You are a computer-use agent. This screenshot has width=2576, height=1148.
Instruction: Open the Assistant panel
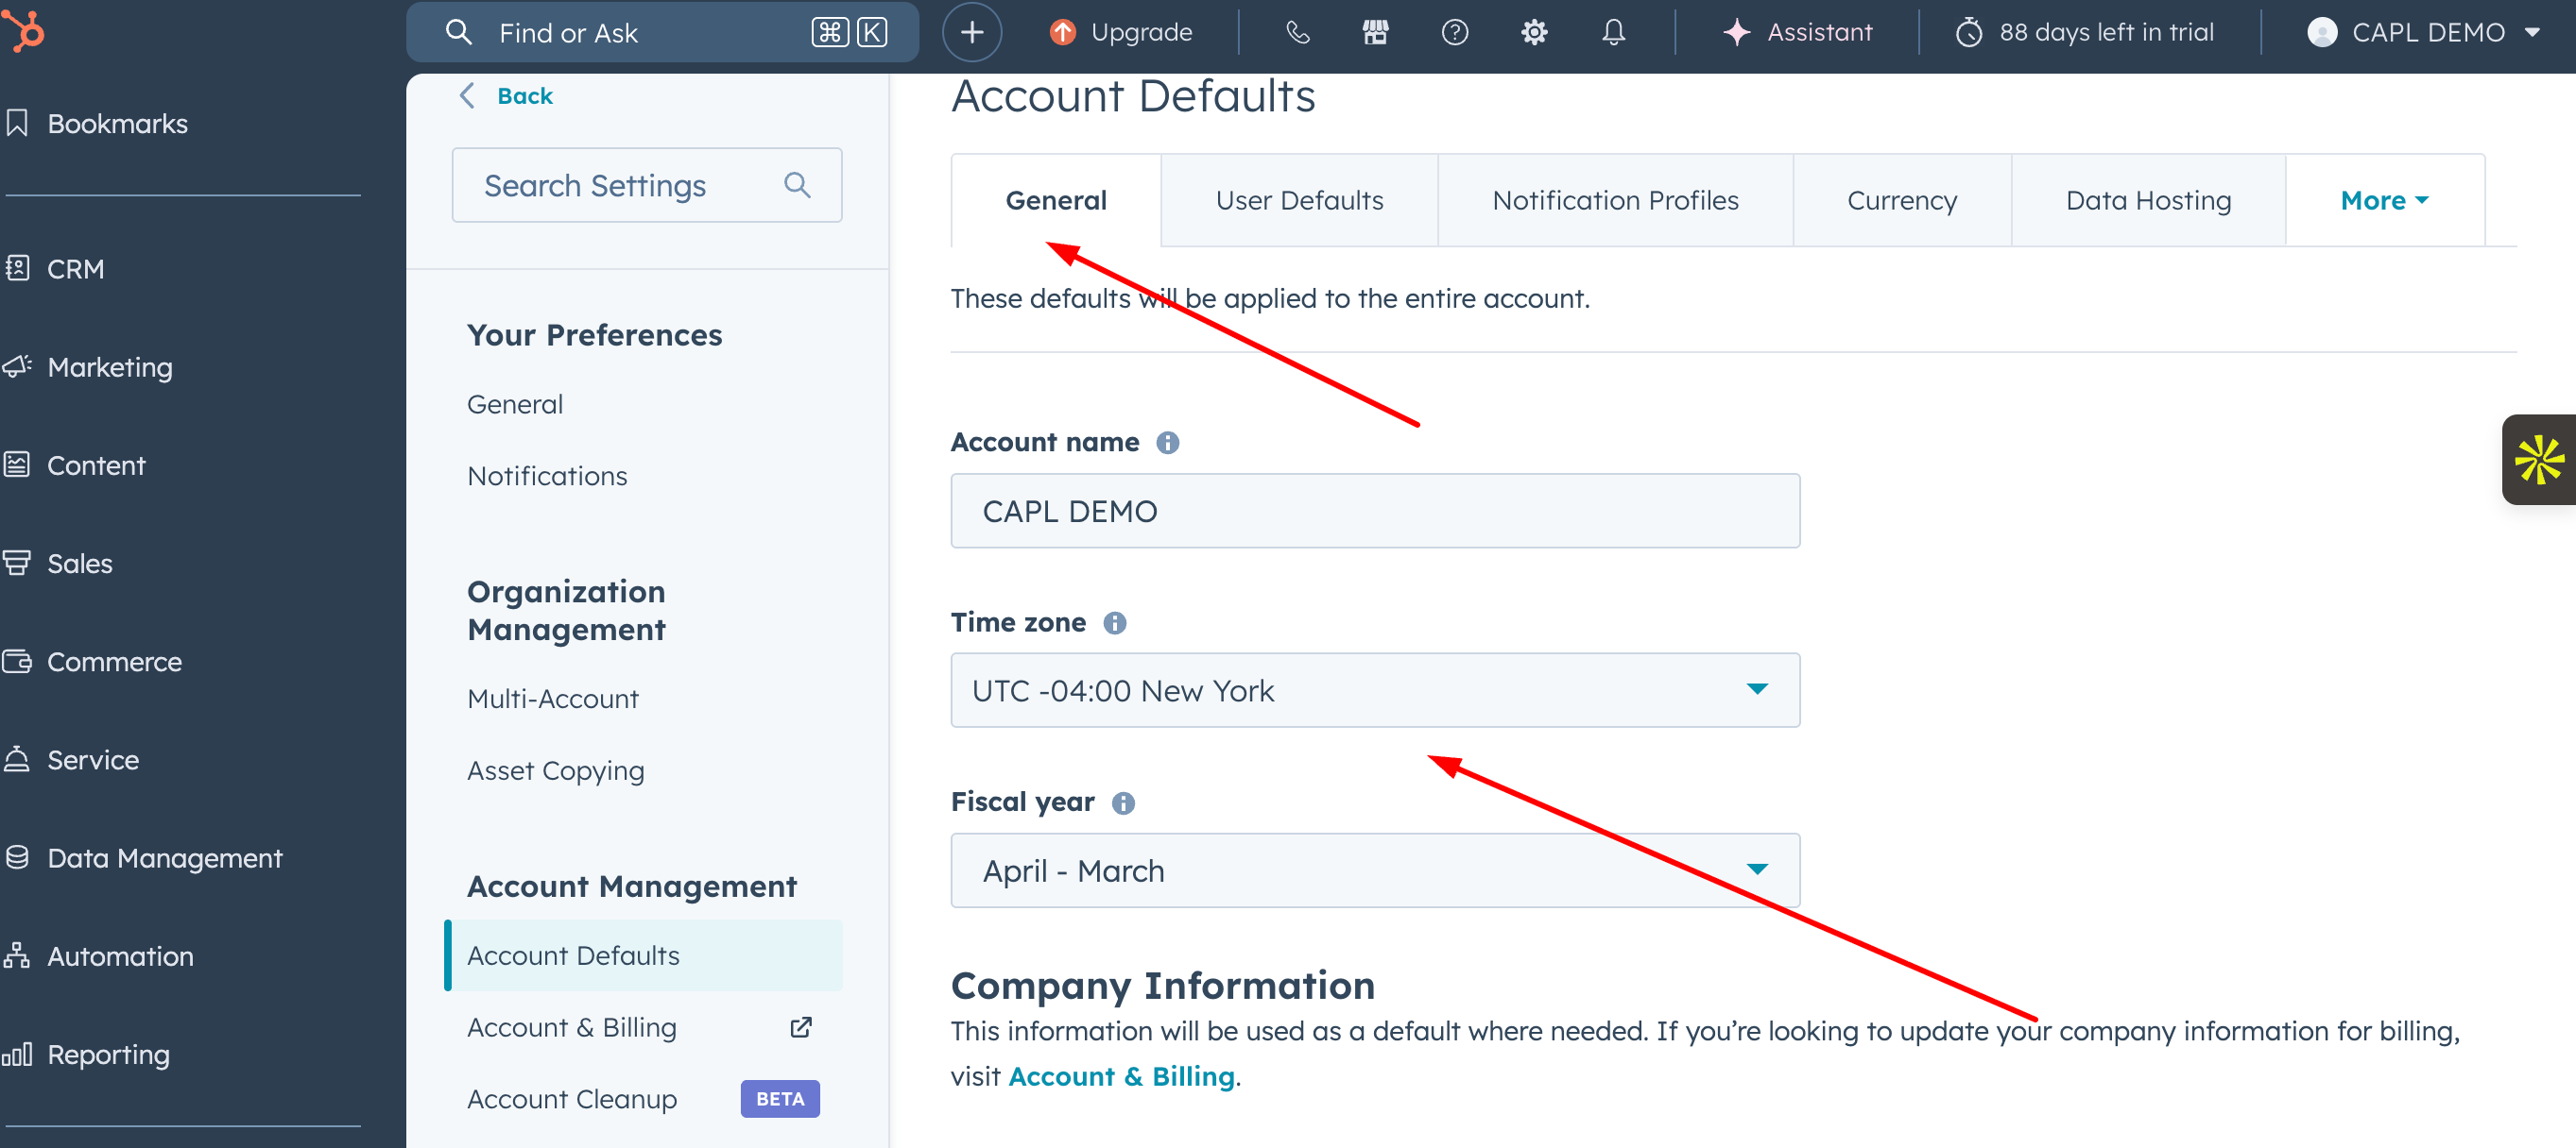(x=1797, y=32)
